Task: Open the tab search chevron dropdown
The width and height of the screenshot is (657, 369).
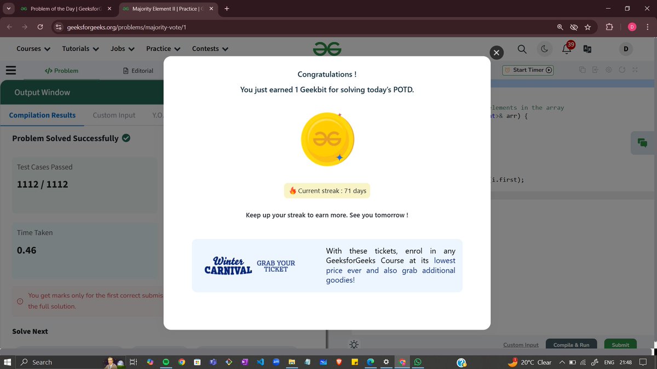Action: pyautogui.click(x=9, y=9)
